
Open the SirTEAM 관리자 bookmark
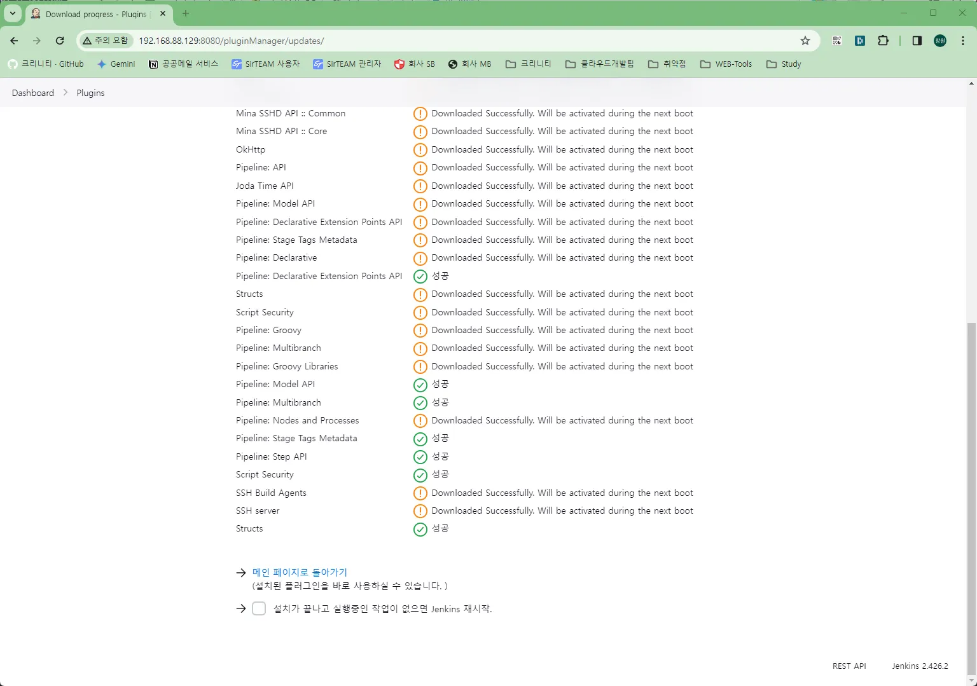(x=347, y=64)
